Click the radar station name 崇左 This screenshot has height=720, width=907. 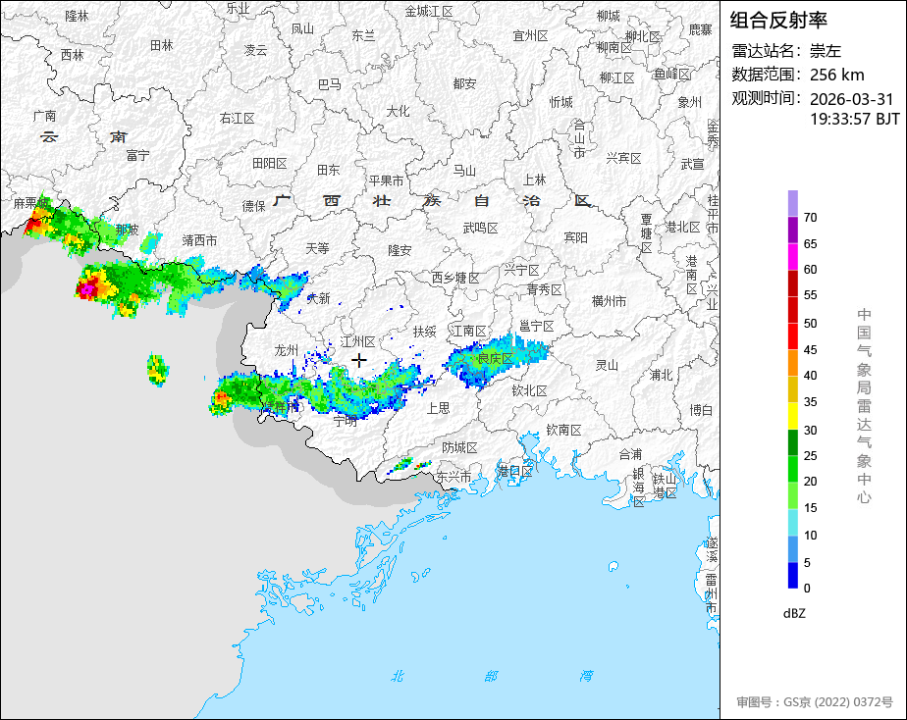point(825,51)
